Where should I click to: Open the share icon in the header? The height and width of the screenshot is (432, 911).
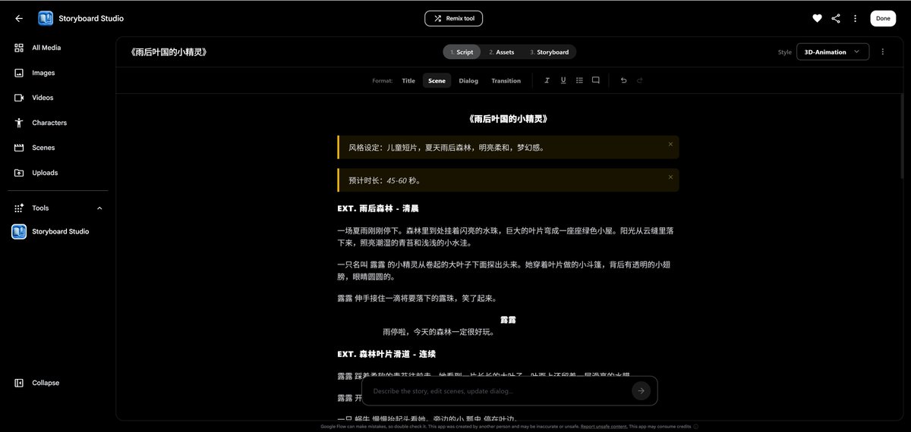point(836,18)
